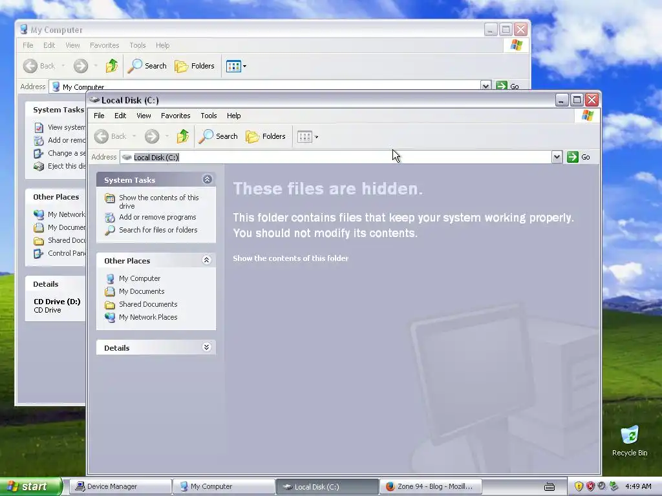Click Up folder icon in My Computer window
The height and width of the screenshot is (496, 662).
pyautogui.click(x=112, y=66)
